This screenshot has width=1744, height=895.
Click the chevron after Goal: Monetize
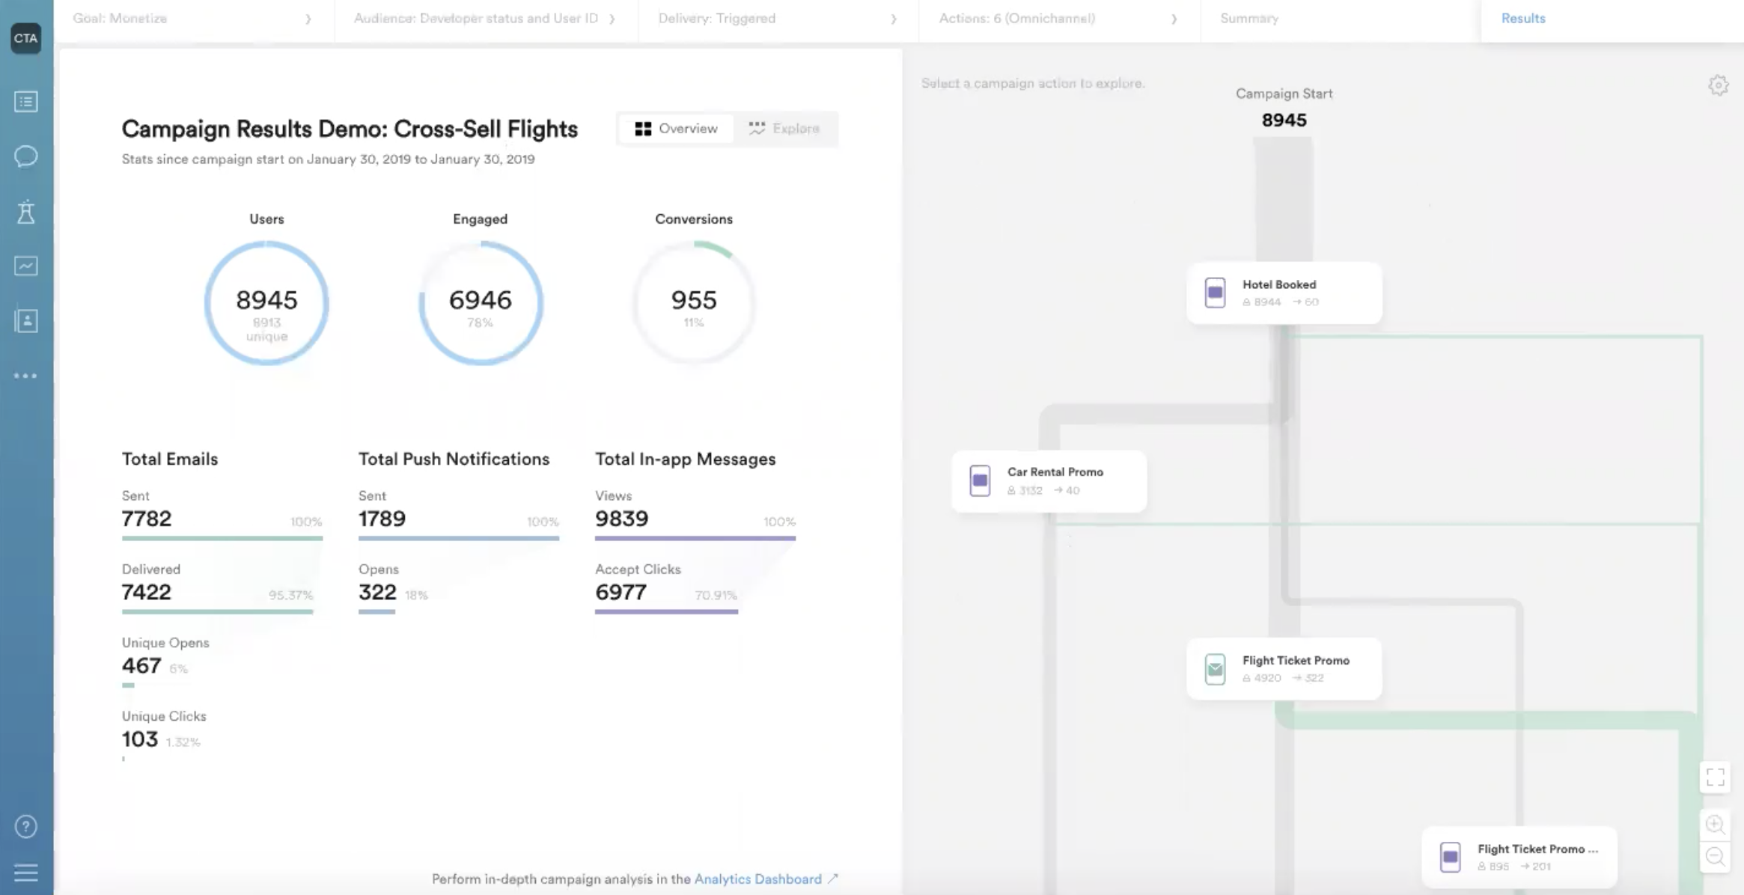point(308,19)
